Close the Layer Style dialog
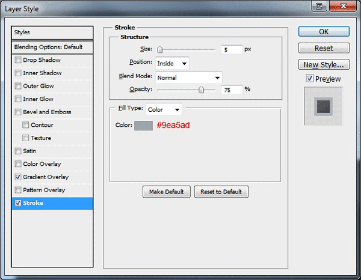Viewport: 361px width, 280px height. tap(343, 6)
